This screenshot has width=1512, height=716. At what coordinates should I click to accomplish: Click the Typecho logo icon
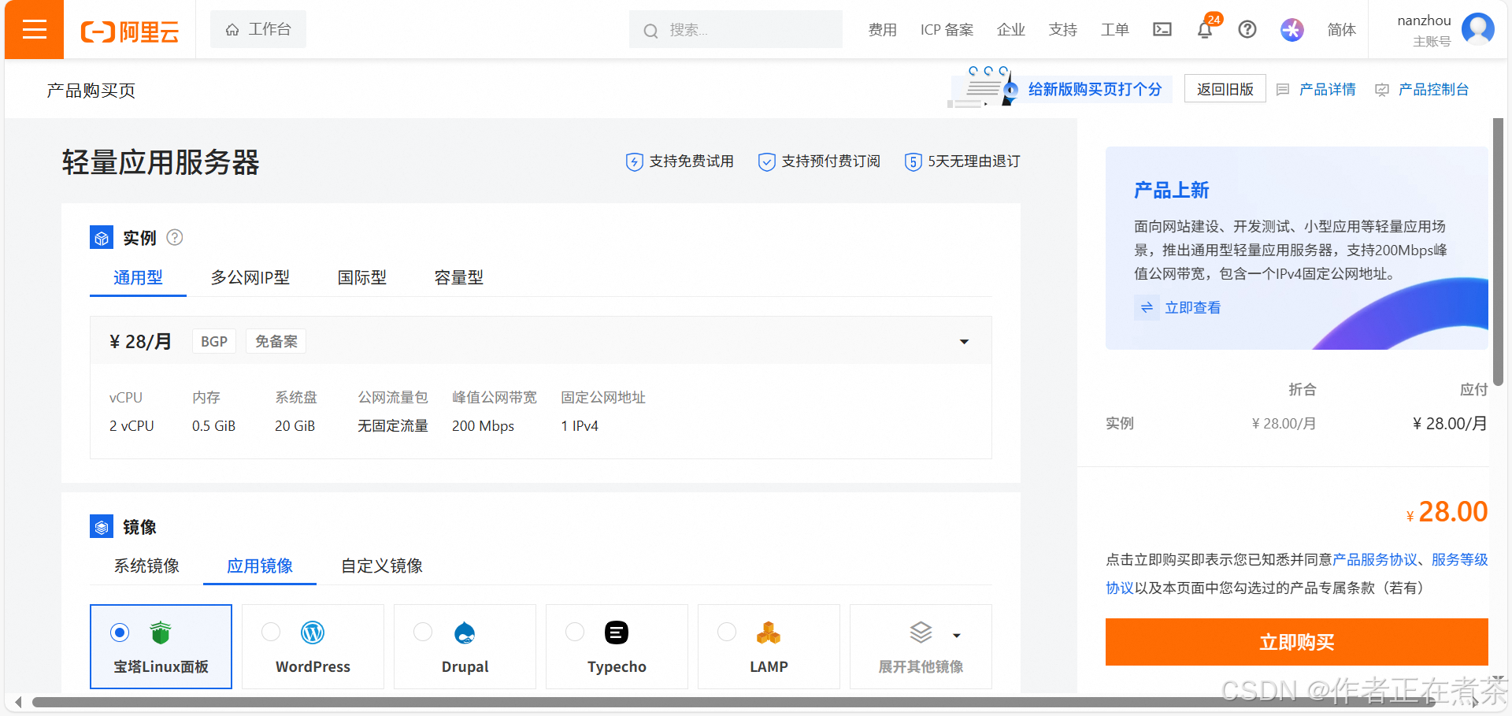tap(617, 632)
